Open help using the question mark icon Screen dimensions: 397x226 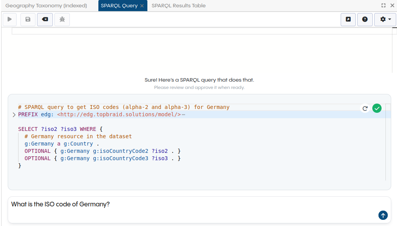pos(365,19)
